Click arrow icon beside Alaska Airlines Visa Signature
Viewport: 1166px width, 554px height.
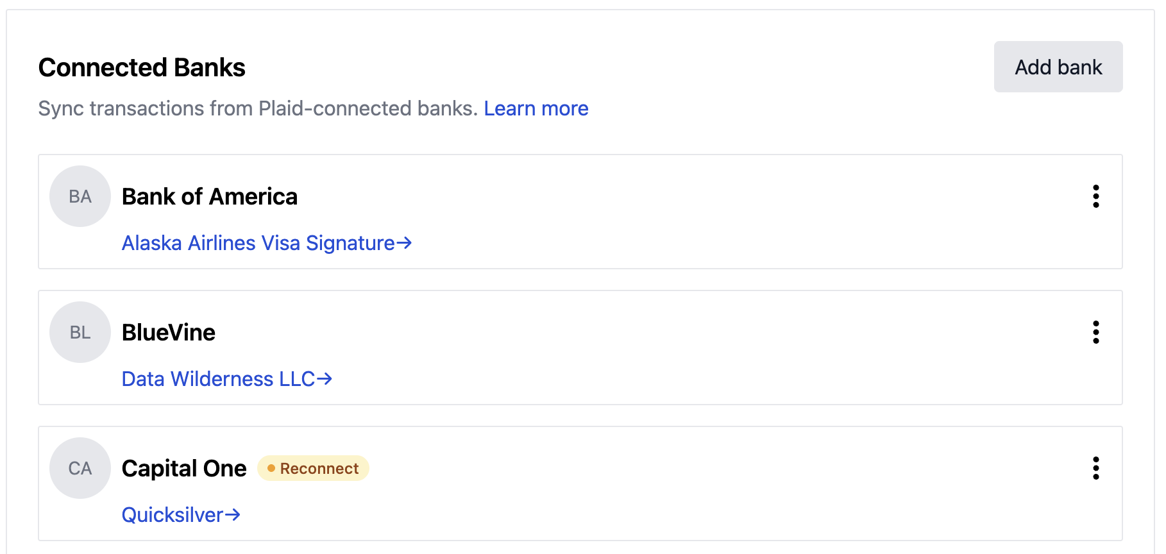(x=404, y=243)
